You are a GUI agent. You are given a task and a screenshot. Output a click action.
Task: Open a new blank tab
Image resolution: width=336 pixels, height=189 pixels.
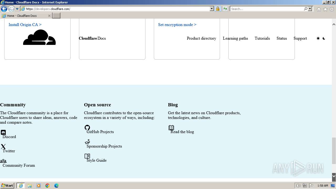[x=56, y=15]
